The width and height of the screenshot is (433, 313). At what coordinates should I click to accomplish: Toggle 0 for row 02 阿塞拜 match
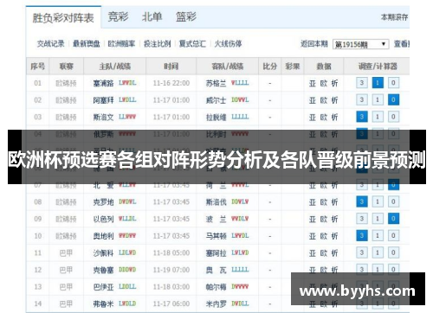tap(393, 100)
